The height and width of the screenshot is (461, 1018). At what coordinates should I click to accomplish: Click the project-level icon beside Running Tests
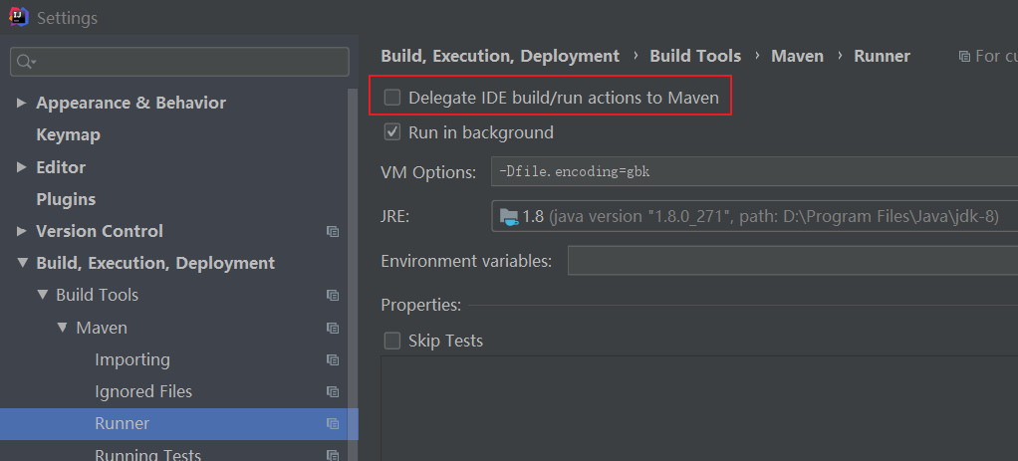tap(333, 455)
